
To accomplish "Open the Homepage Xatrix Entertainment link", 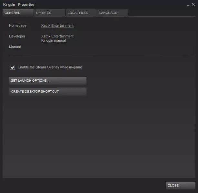I will point(57,25).
